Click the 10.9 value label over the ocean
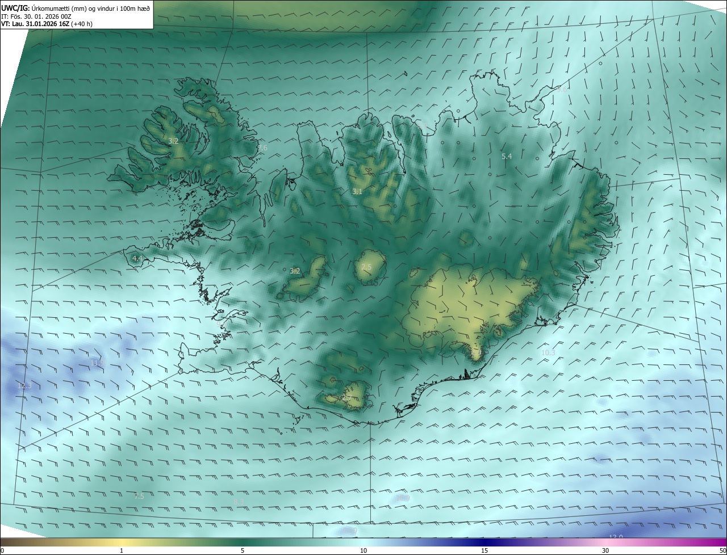Screen dimensions: 727x555 coord(403,498)
